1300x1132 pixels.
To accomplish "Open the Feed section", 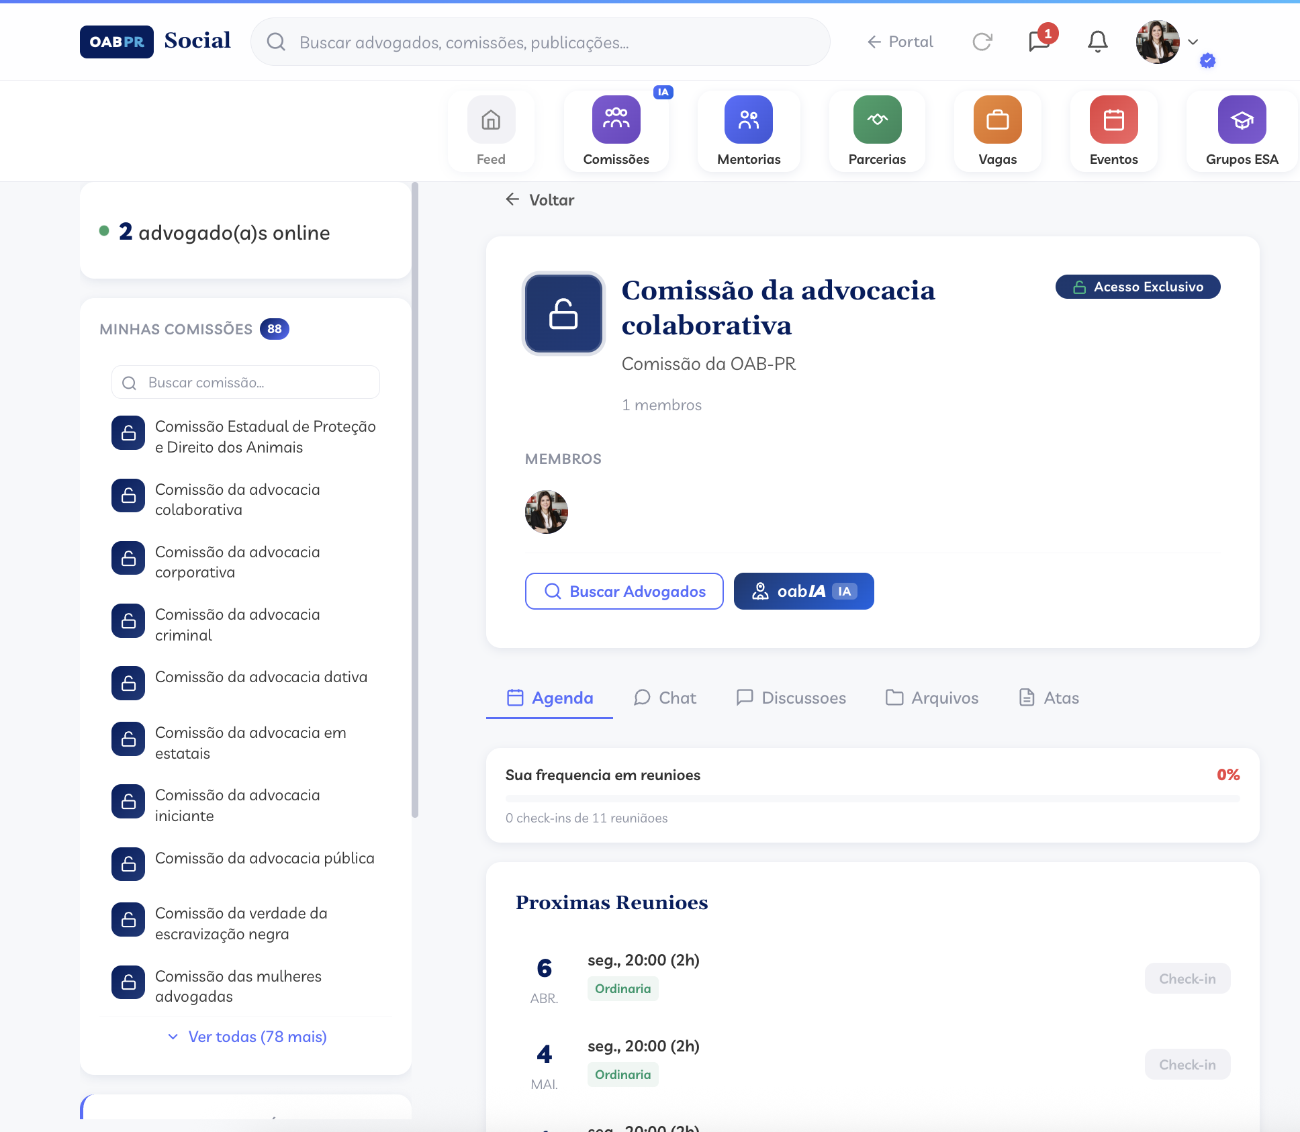I will point(490,131).
